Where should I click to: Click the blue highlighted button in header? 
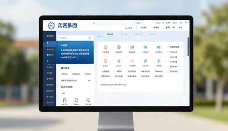[x=129, y=28]
